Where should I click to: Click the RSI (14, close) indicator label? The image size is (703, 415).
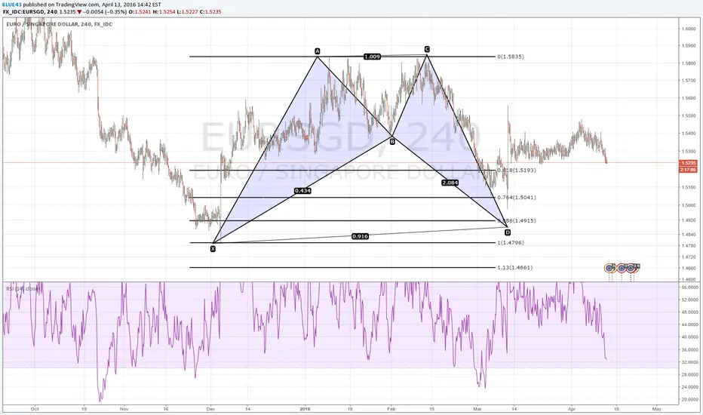pos(22,289)
